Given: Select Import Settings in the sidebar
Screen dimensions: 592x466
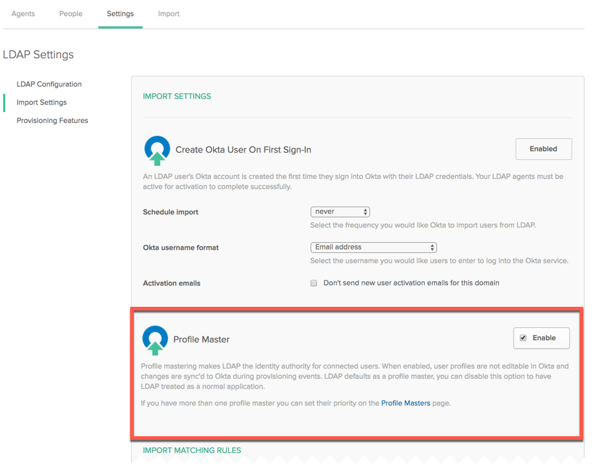Looking at the screenshot, I should [x=41, y=103].
